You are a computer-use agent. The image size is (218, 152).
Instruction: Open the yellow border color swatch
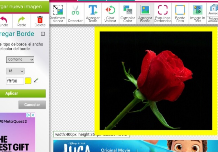pyautogui.click(x=28, y=81)
